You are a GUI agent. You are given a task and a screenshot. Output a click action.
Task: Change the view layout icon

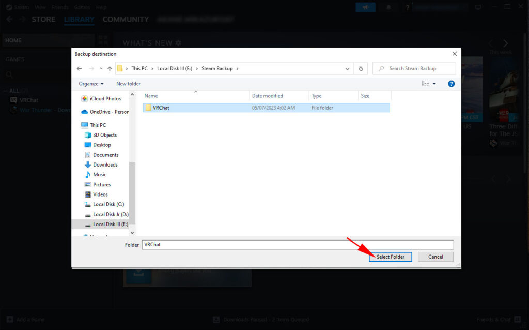(426, 84)
